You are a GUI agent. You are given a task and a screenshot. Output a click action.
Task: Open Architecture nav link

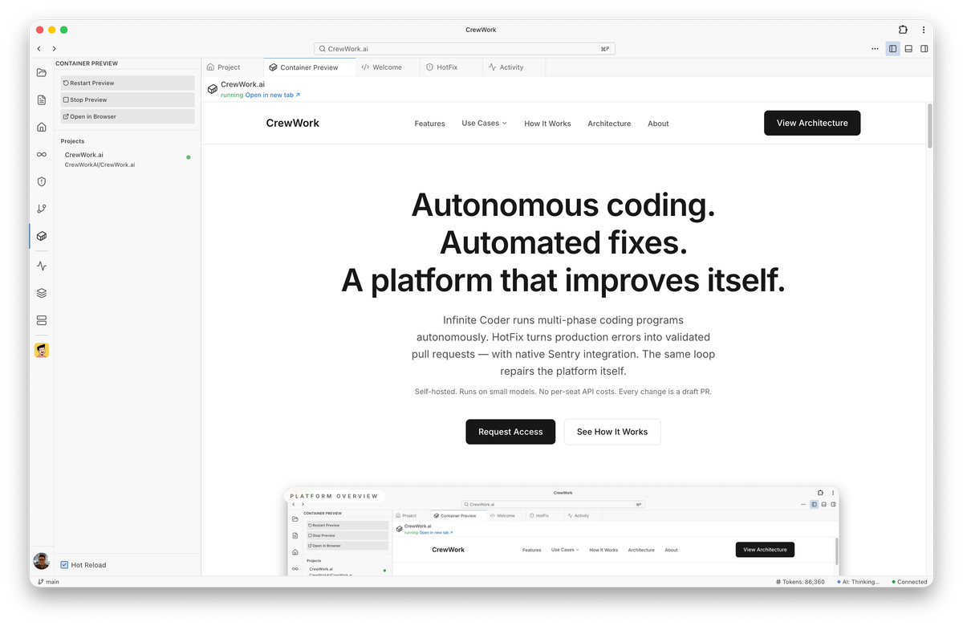(609, 124)
